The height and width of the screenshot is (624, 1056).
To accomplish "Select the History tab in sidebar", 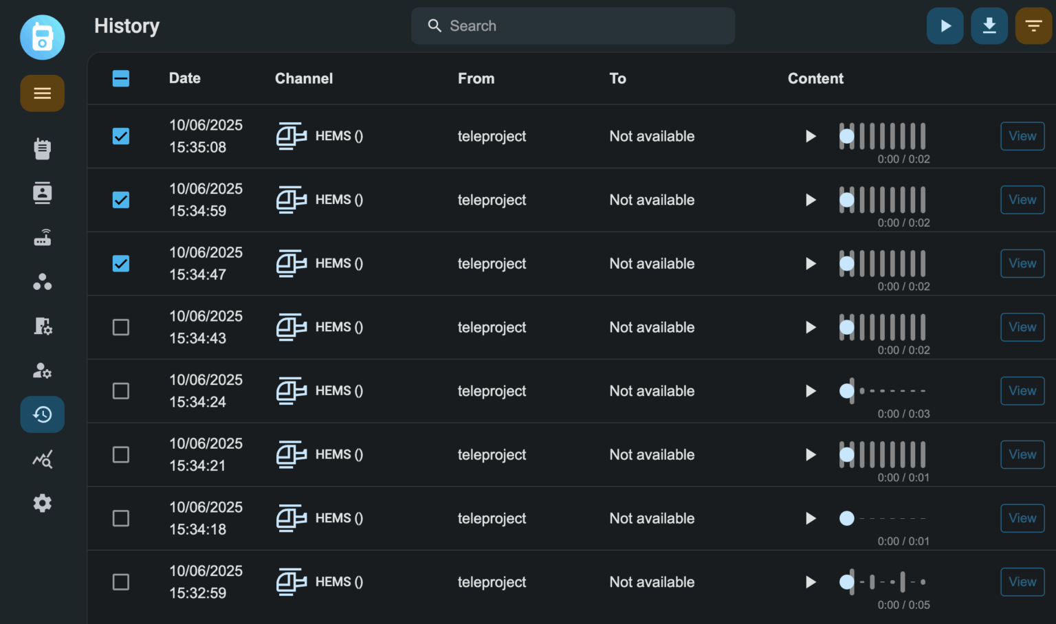I will coord(43,414).
